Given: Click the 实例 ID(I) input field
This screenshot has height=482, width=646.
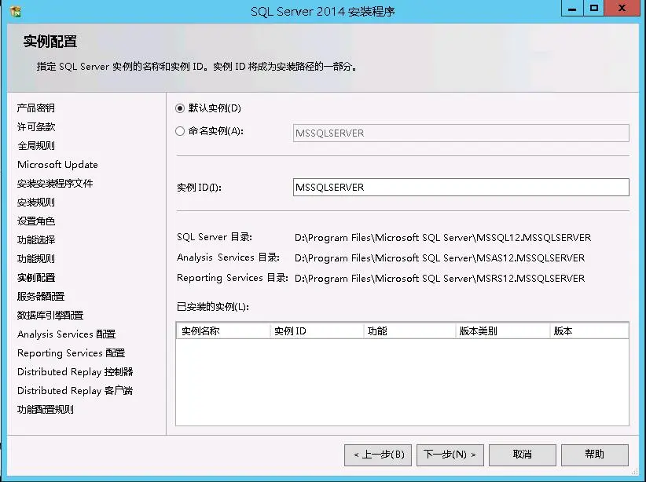Looking at the screenshot, I should (461, 188).
